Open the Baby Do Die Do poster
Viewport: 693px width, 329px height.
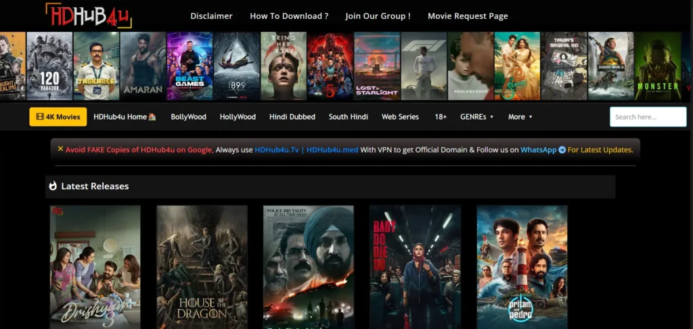coord(416,268)
